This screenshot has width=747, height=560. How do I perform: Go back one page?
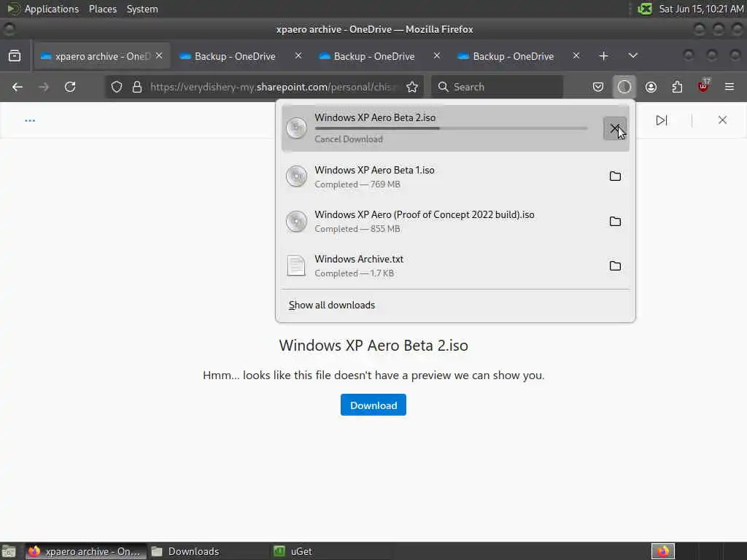click(x=18, y=87)
